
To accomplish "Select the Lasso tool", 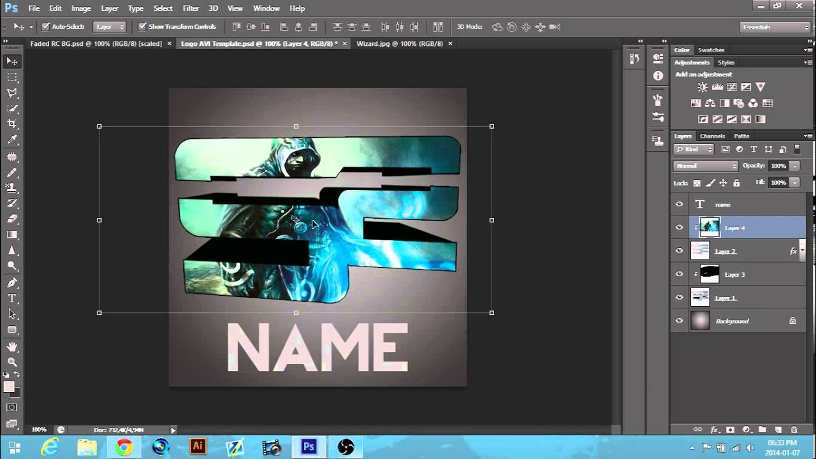I will click(12, 93).
